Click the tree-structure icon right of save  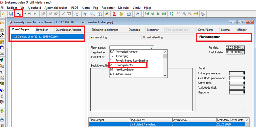(x=18, y=14)
